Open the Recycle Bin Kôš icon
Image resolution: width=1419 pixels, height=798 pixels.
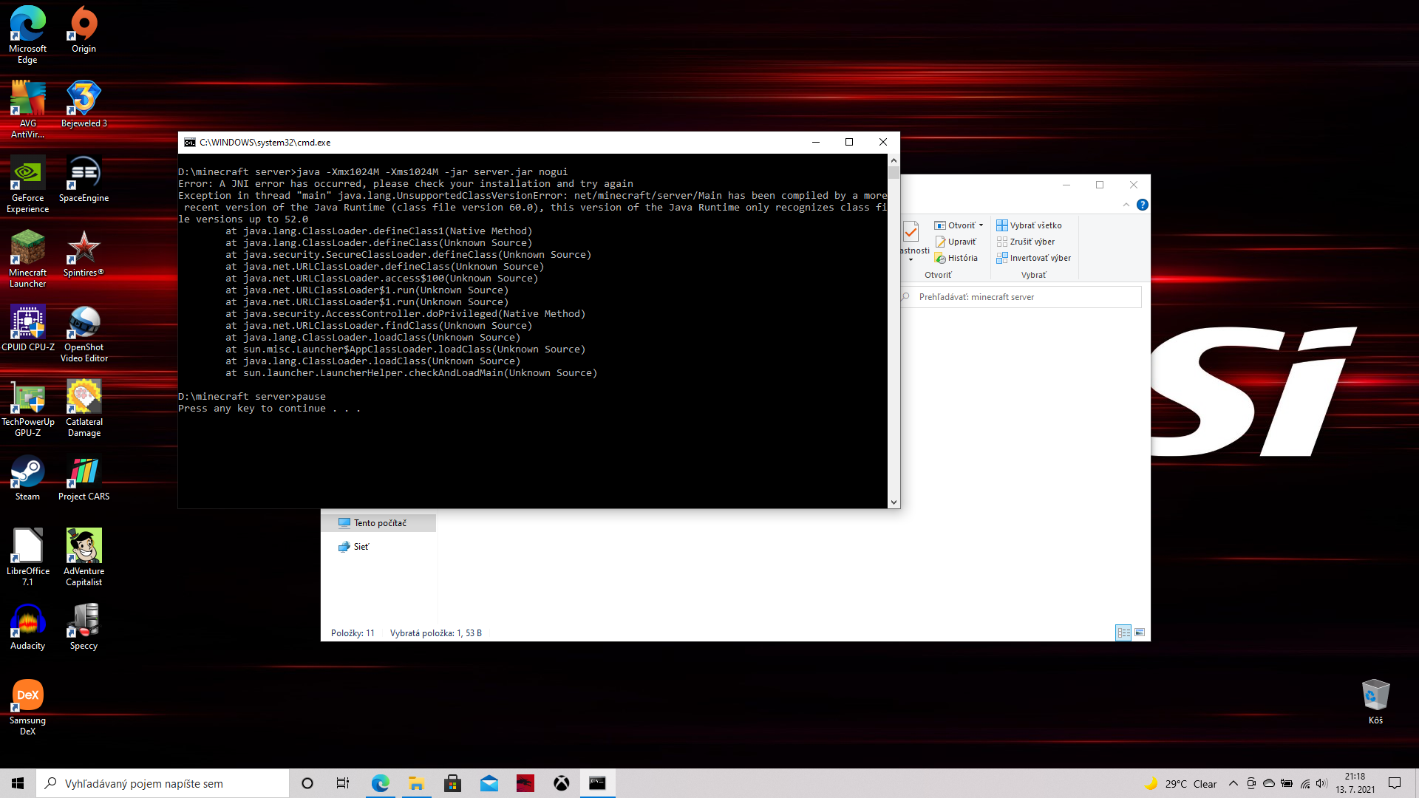(1375, 700)
